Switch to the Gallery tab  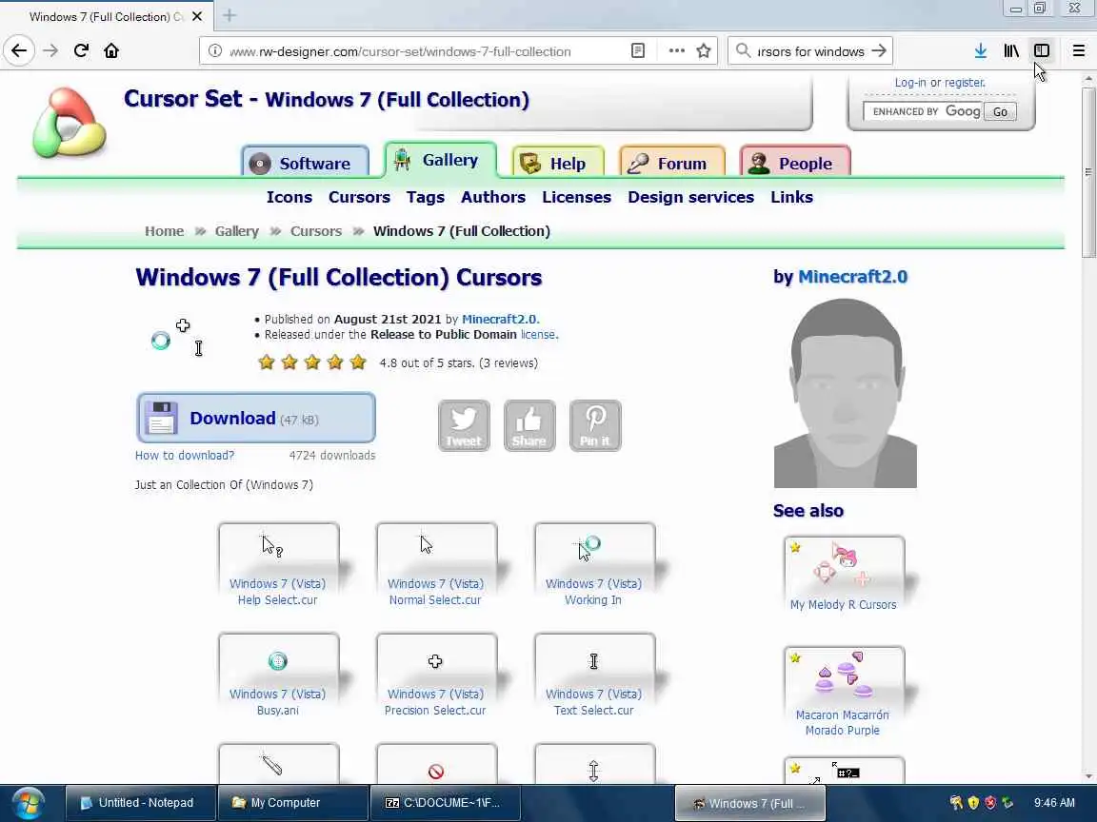coord(441,160)
